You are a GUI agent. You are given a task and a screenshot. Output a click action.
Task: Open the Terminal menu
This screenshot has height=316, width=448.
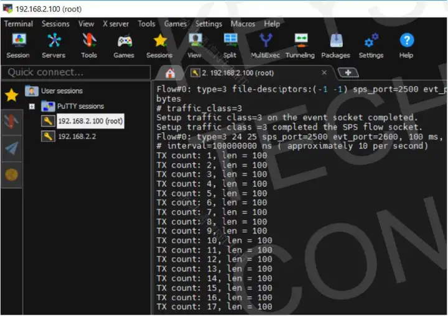click(18, 24)
